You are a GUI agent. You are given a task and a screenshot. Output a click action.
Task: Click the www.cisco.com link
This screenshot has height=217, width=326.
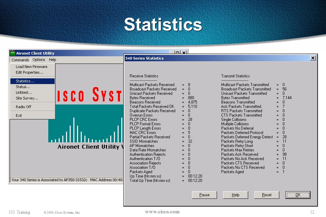(162, 212)
